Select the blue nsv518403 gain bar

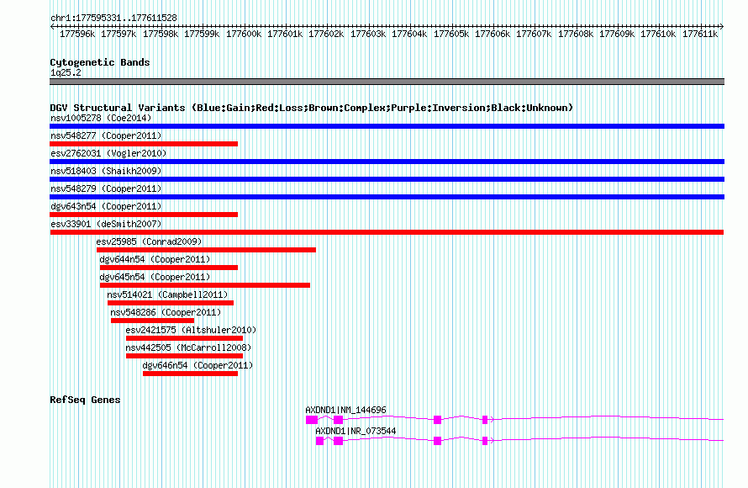click(387, 179)
